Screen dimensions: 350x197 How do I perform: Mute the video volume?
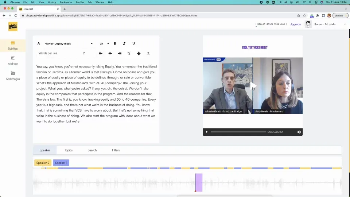[299, 132]
